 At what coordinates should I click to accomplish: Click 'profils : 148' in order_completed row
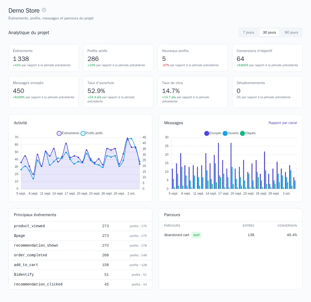coord(138,256)
